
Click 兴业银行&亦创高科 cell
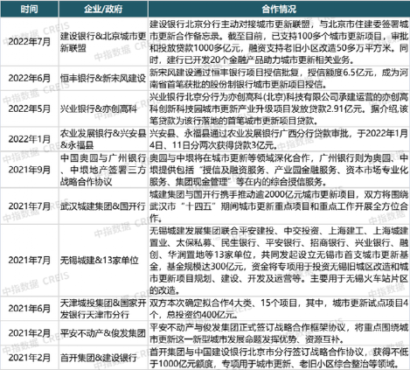(x=103, y=108)
